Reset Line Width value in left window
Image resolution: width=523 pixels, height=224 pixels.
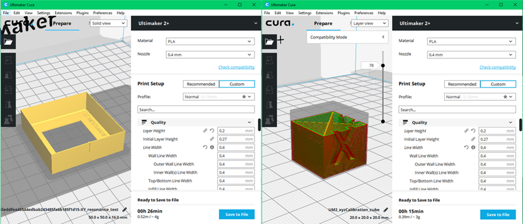(205, 147)
